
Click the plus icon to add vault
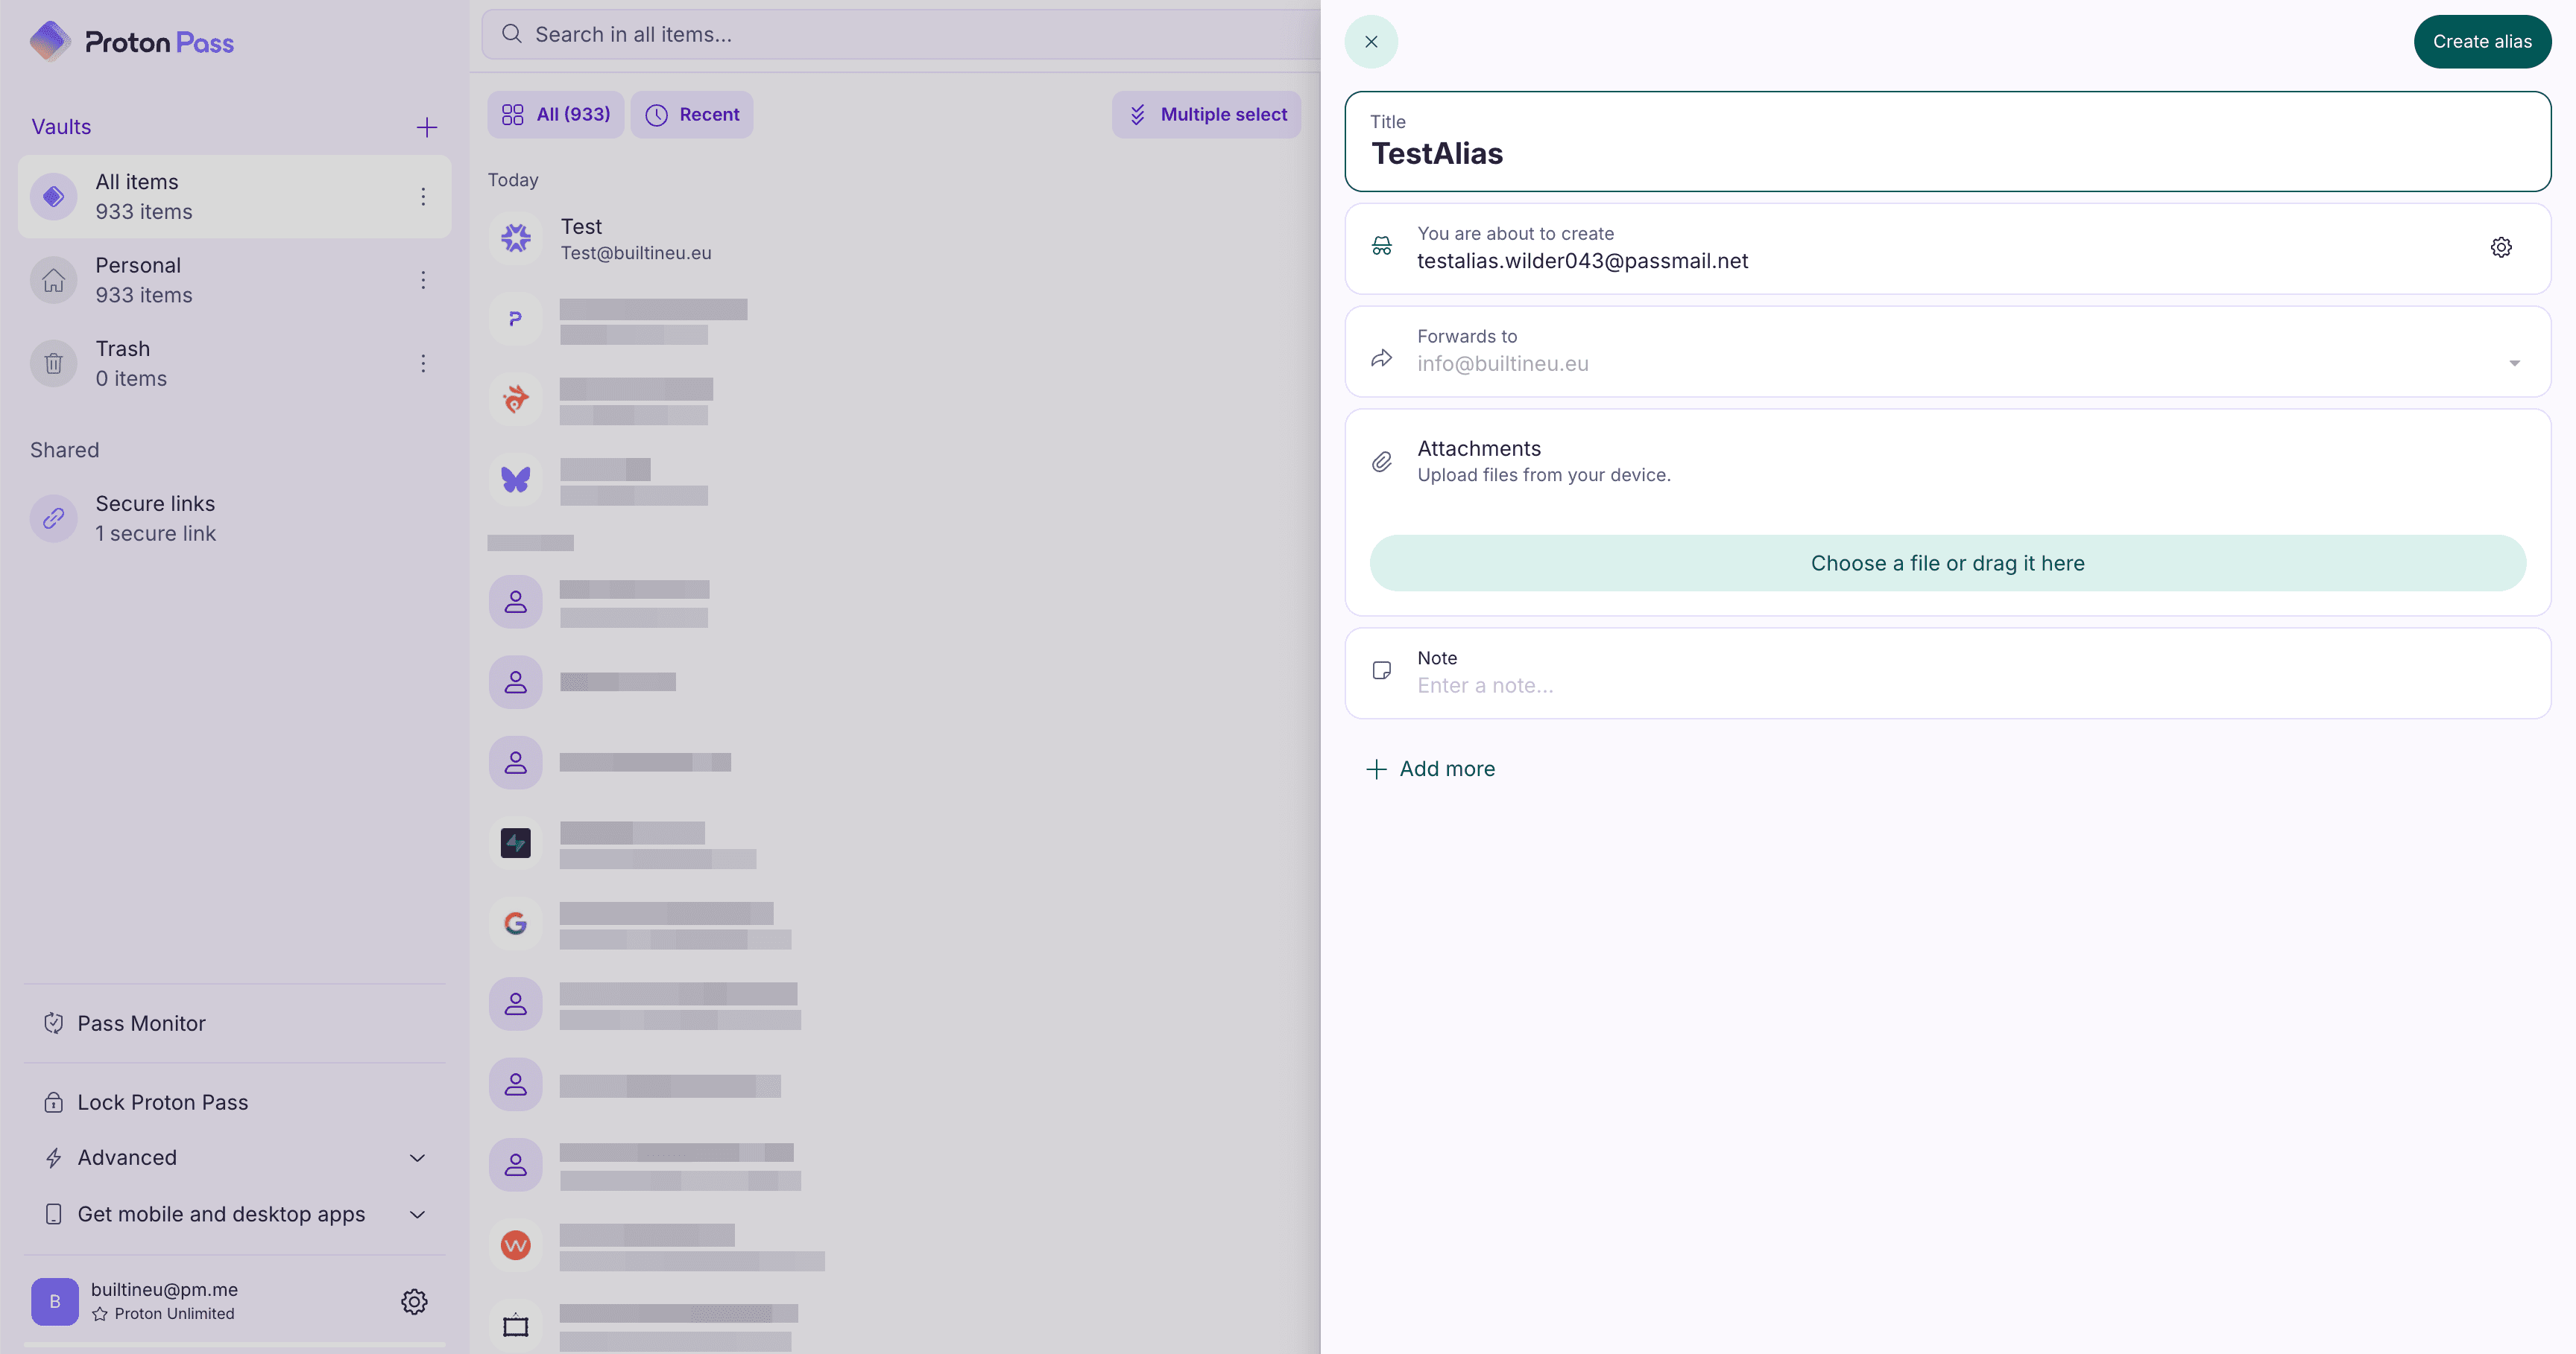tap(427, 127)
